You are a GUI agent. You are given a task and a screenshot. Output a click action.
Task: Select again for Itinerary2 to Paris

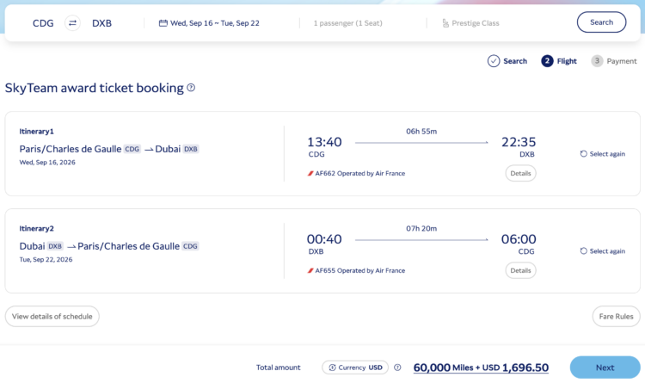(x=603, y=250)
